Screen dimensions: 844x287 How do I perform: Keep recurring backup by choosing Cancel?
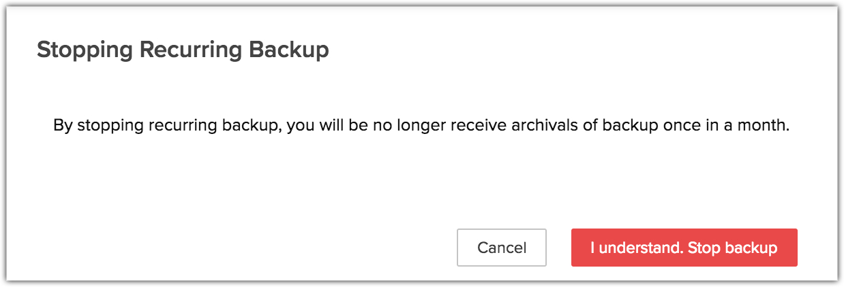click(x=502, y=248)
